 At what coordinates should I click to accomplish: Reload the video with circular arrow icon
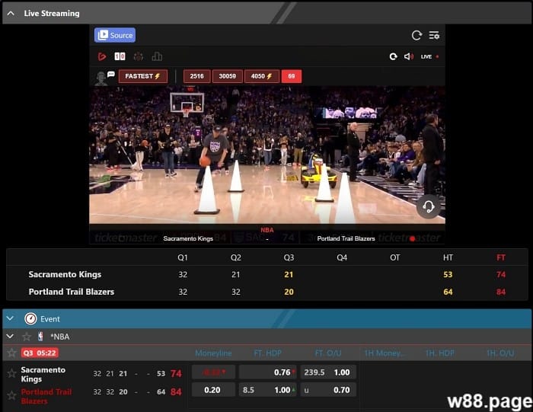[394, 56]
